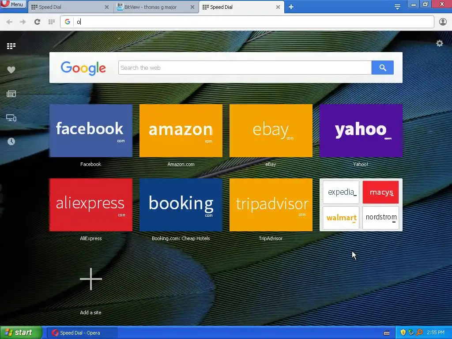Open News icon in the sidebar
The height and width of the screenshot is (339, 452).
click(11, 94)
